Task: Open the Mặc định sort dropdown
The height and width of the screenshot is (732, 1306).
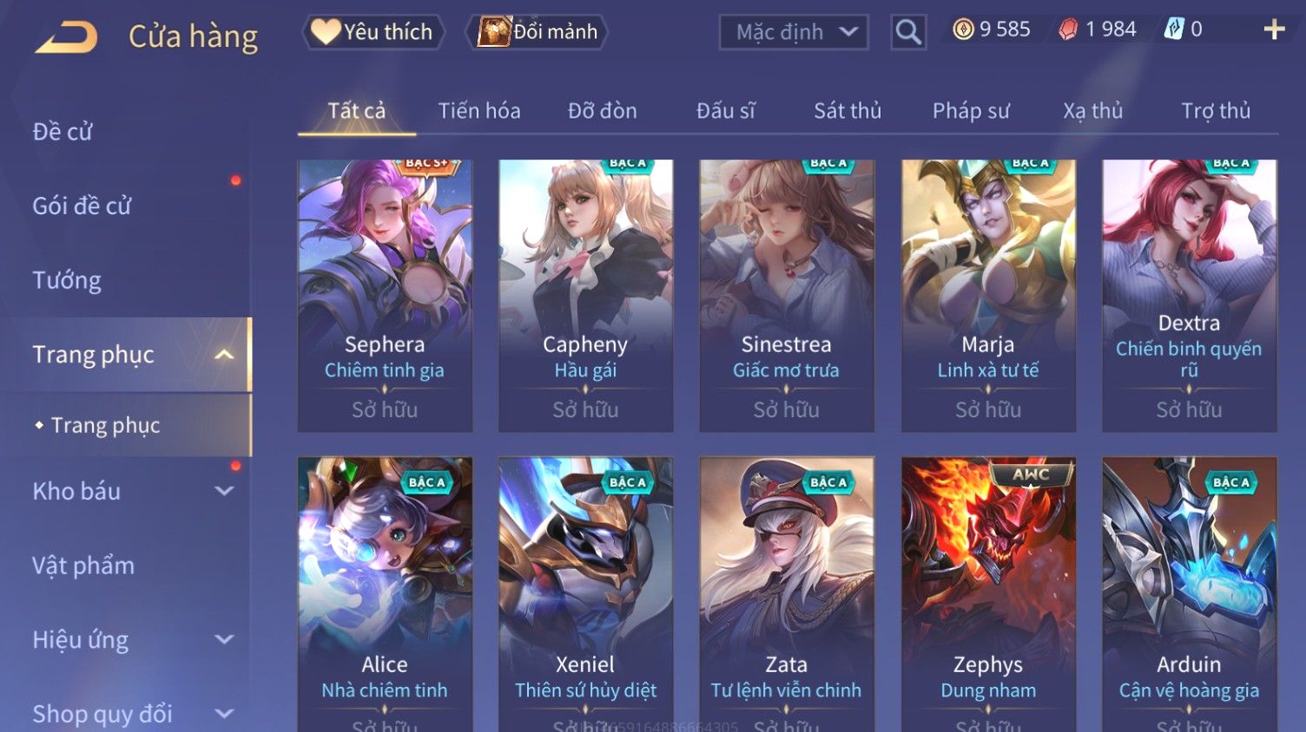Action: 794,32
